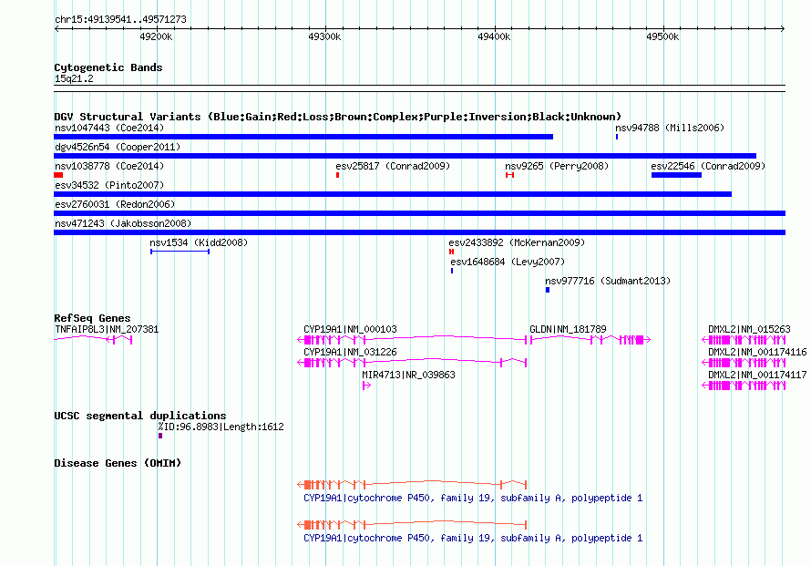Click the nsv471243 (Jakobsson2008) blue bar

[x=419, y=232]
